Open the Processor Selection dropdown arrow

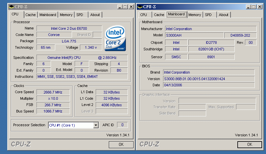96,125
